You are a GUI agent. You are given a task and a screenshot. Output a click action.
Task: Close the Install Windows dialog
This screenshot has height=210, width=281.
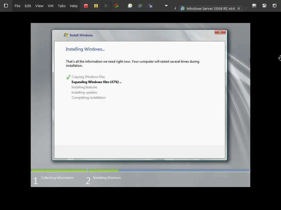pos(220,32)
